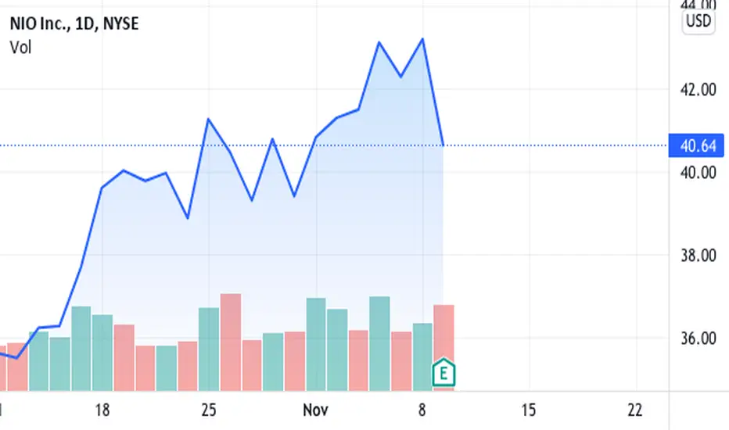Image resolution: width=729 pixels, height=430 pixels.
Task: Click the Nov date axis label
Action: click(316, 410)
